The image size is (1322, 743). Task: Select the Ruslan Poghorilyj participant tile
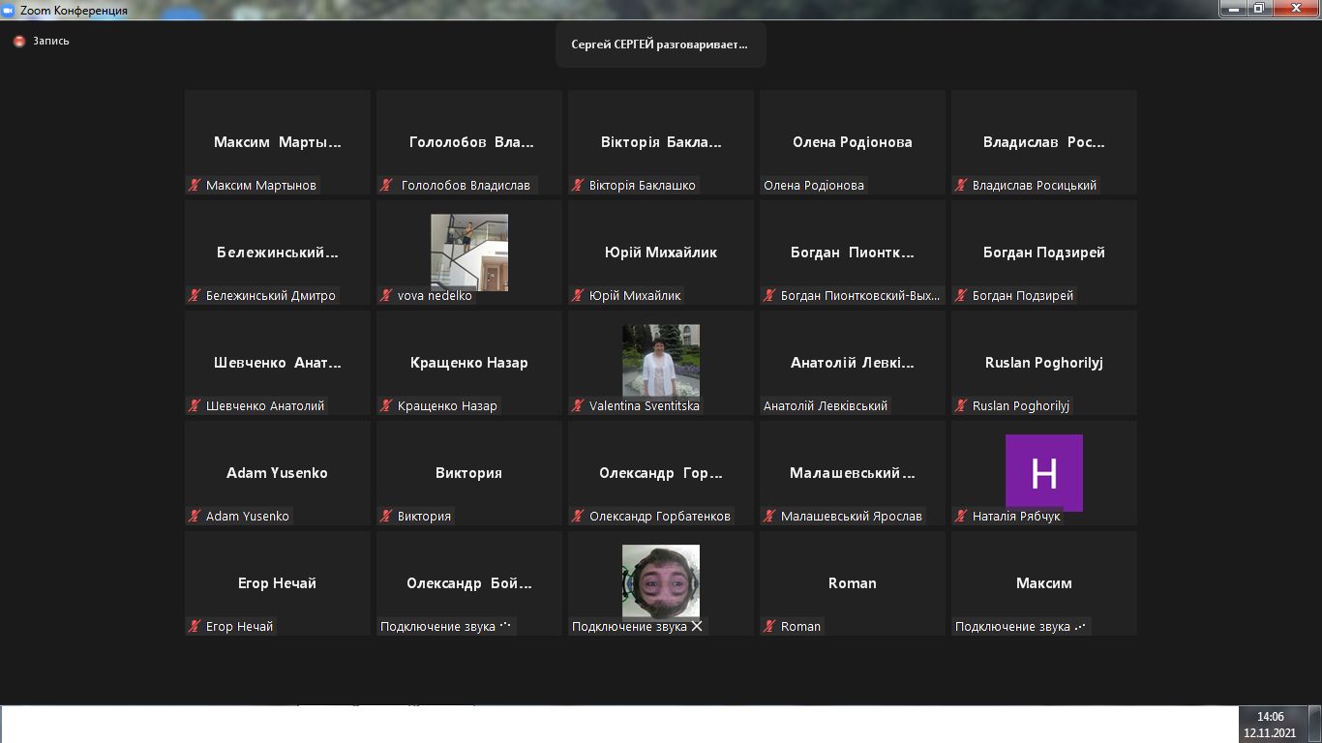pyautogui.click(x=1043, y=363)
